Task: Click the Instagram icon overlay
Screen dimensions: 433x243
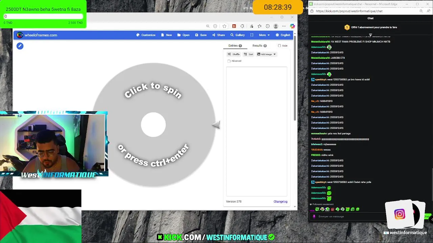Action: point(400,214)
